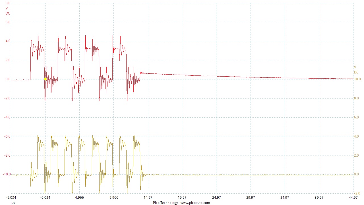This screenshot has width=364, height=205.
Task: Click the 4.966 time axis label
Action: [x=79, y=198]
